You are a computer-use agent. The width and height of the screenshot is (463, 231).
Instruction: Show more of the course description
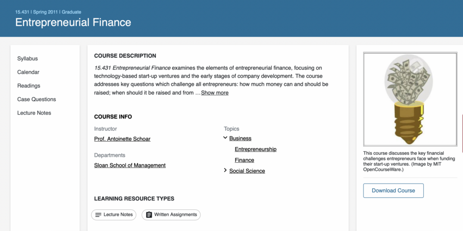pos(215,93)
